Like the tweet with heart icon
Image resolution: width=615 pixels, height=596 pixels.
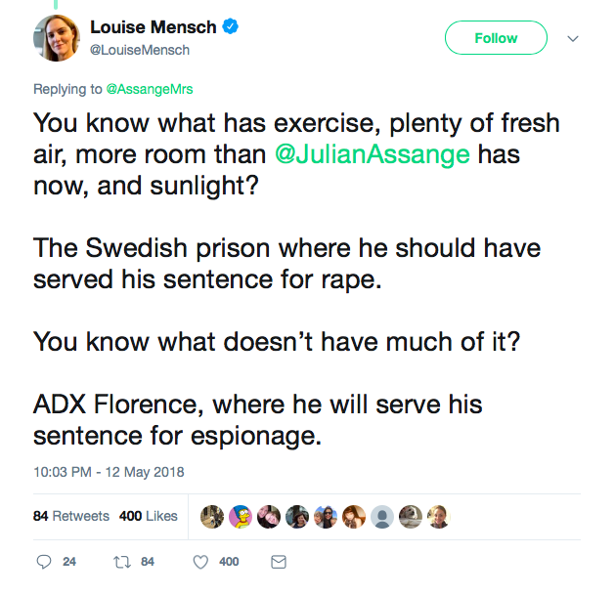200,562
